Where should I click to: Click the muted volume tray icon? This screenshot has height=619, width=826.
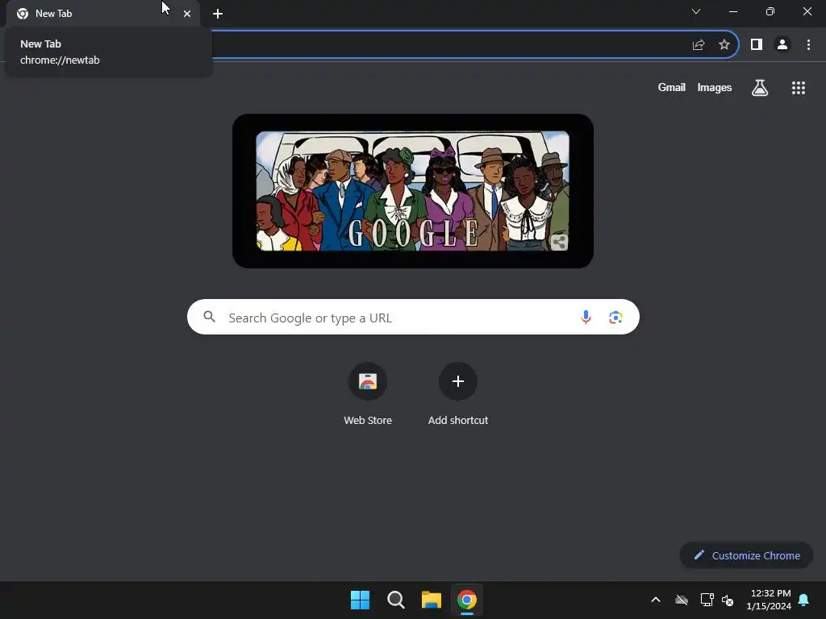[x=728, y=600]
